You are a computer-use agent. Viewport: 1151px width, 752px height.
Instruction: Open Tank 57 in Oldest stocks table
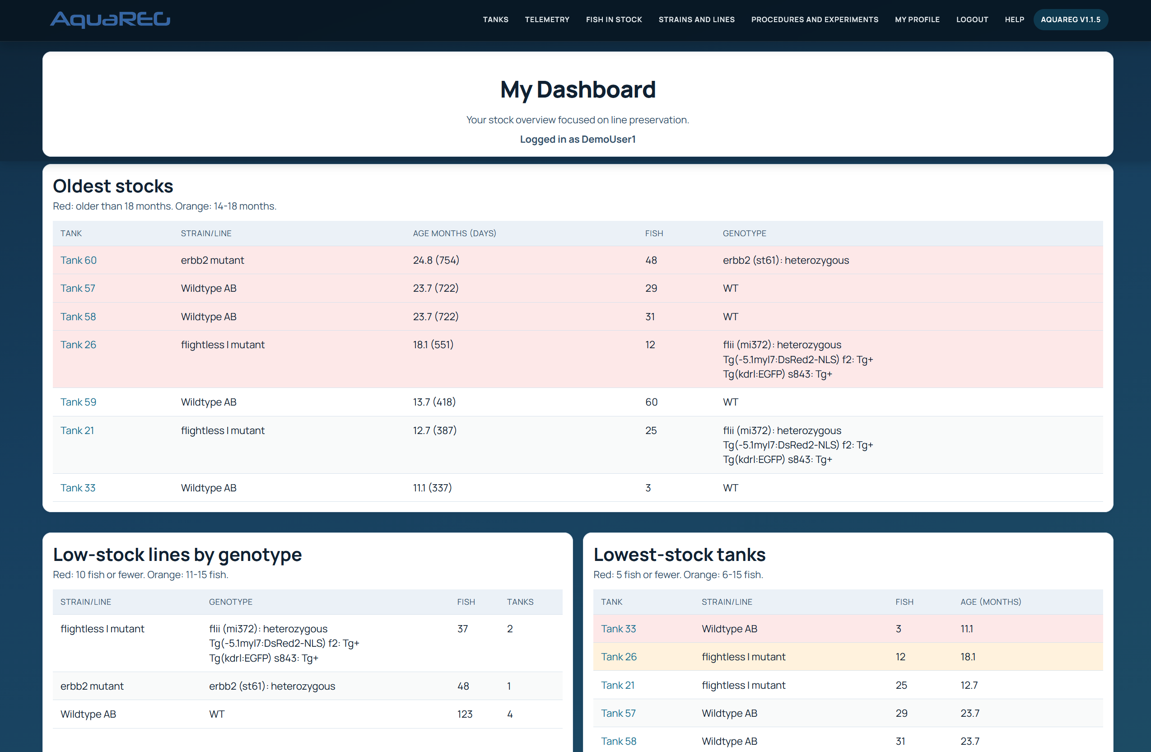[77, 288]
